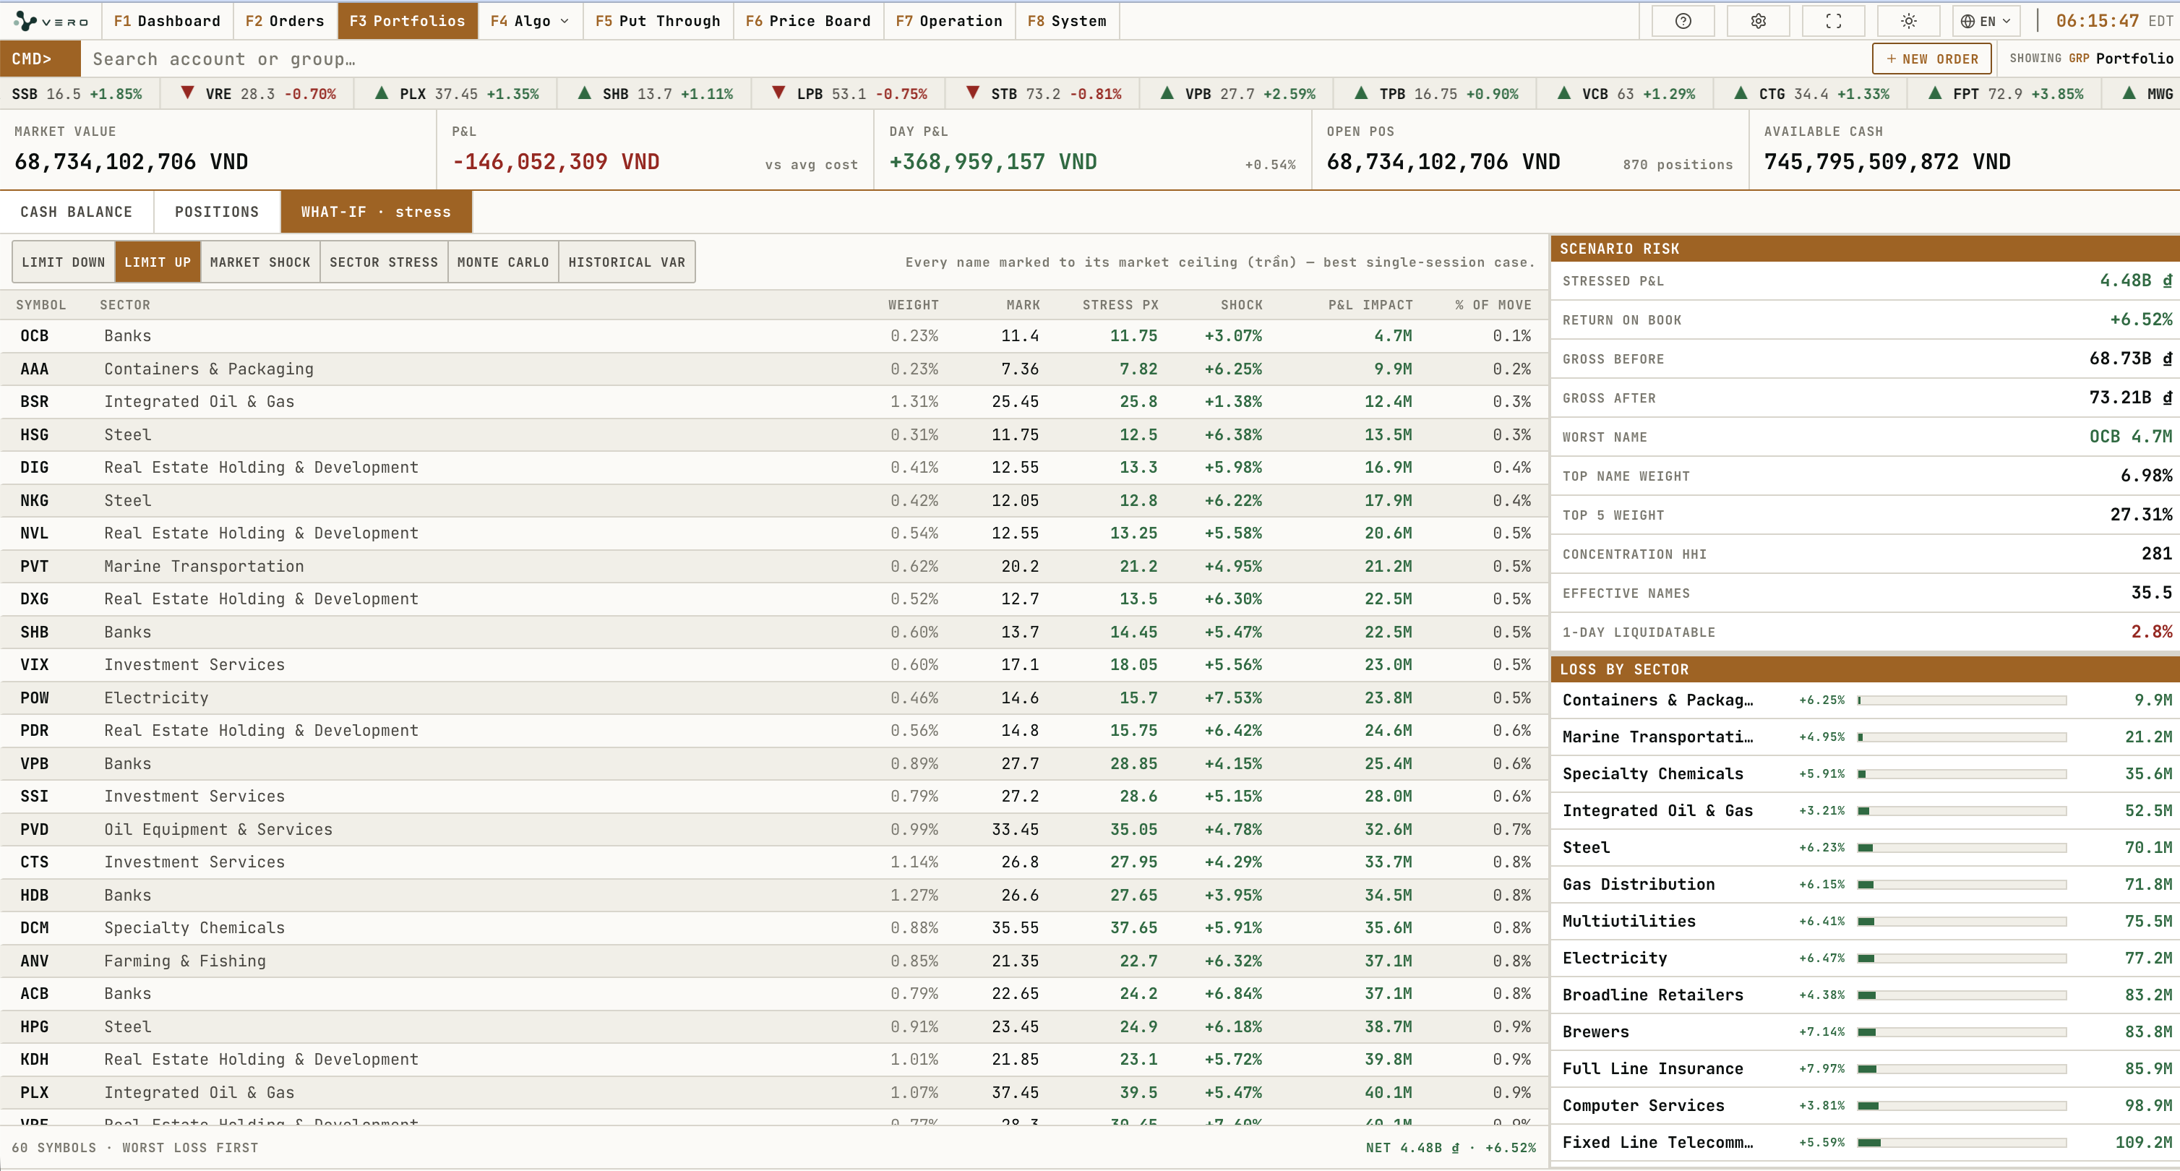Click the Computer Services loss bar

1962,1105
